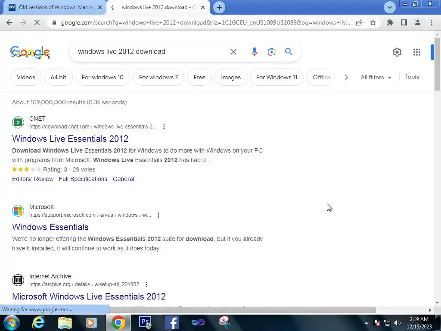This screenshot has height=331, width=441.
Task: Open the tab search dropdown
Action: (389, 7)
